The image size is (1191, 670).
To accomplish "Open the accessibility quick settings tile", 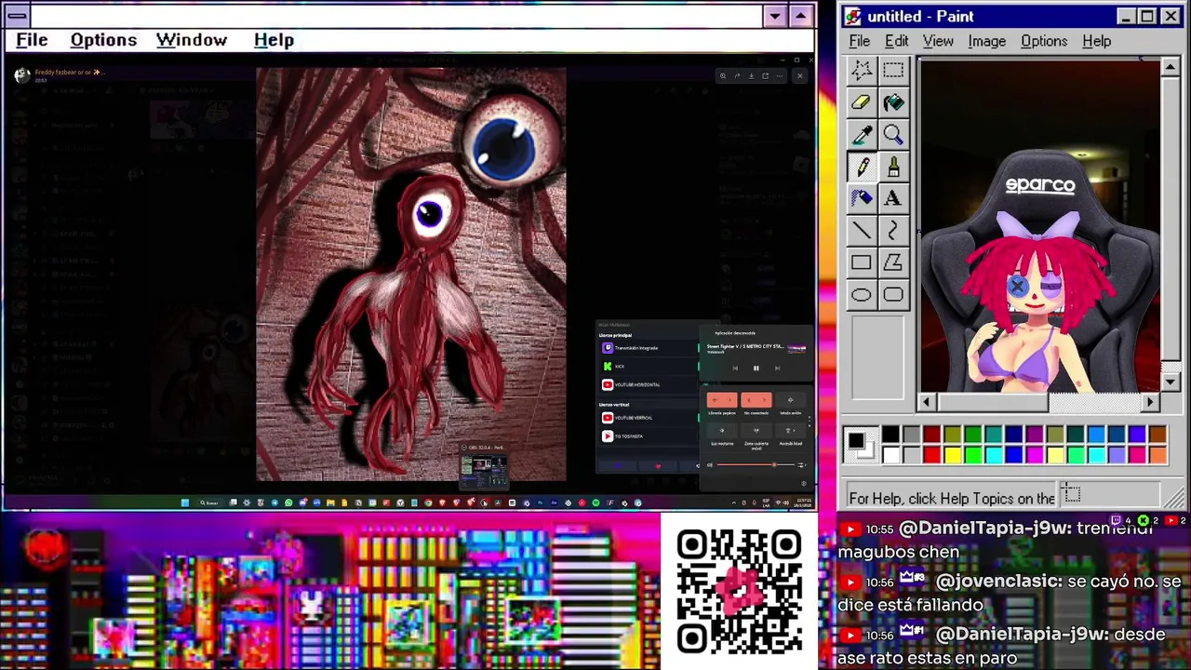I will point(790,431).
